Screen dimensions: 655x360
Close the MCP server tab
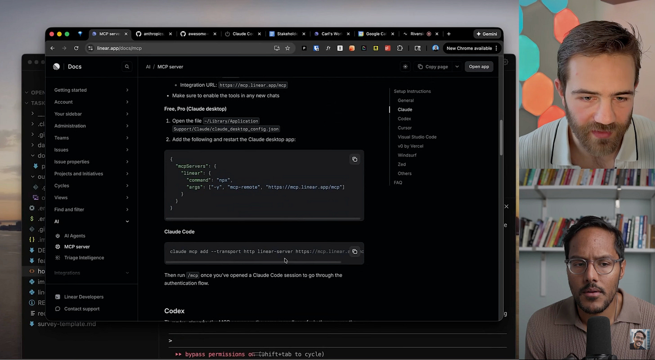[x=126, y=34]
